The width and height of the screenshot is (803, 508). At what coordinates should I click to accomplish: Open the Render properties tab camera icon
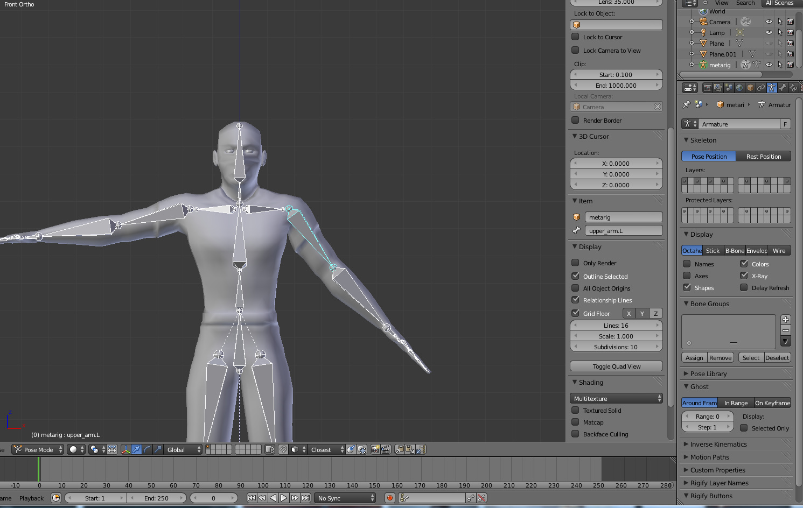[707, 88]
